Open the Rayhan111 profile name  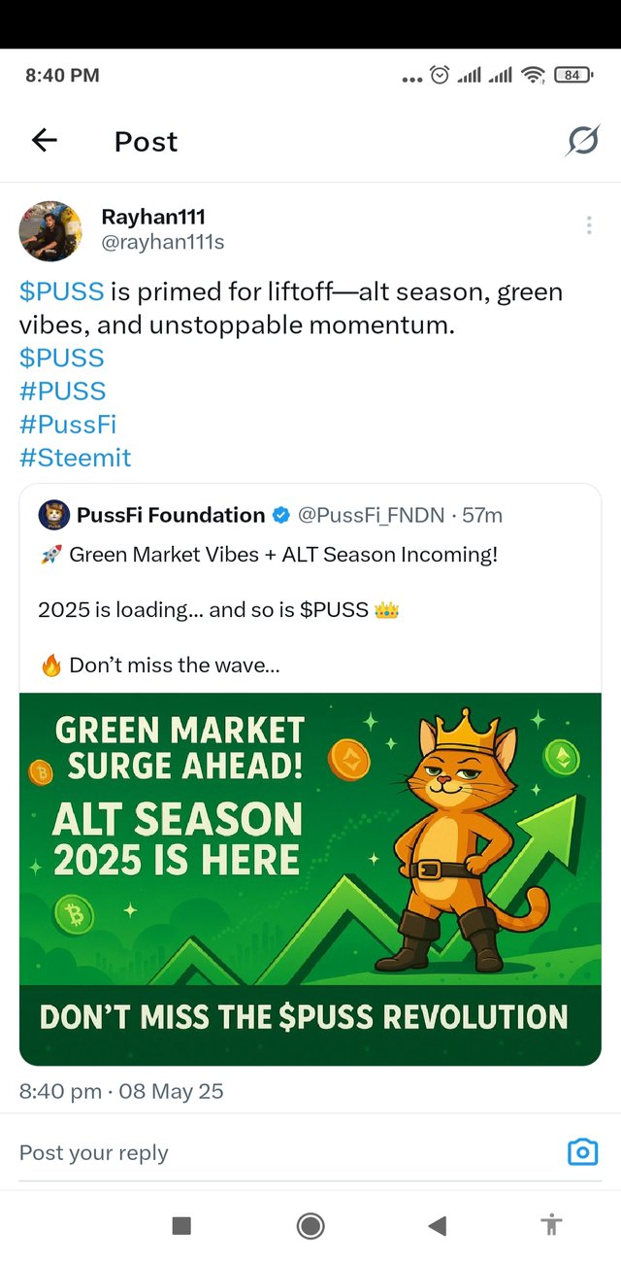coord(153,217)
